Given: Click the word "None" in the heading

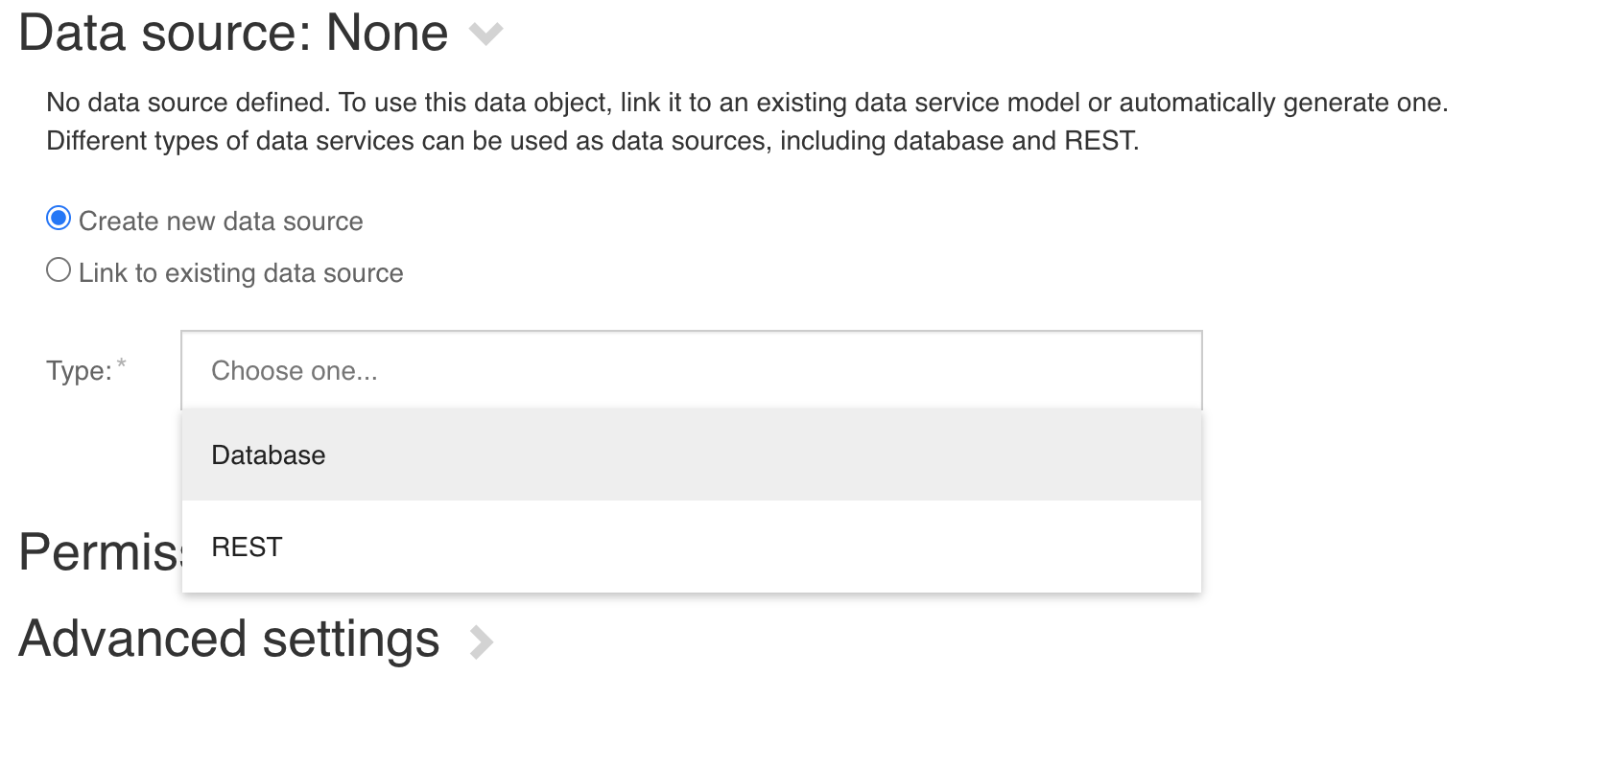Looking at the screenshot, I should pyautogui.click(x=387, y=34).
